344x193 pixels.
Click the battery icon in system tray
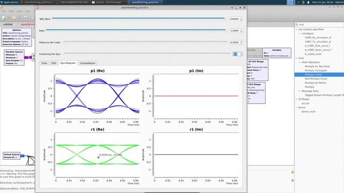[303, 2]
